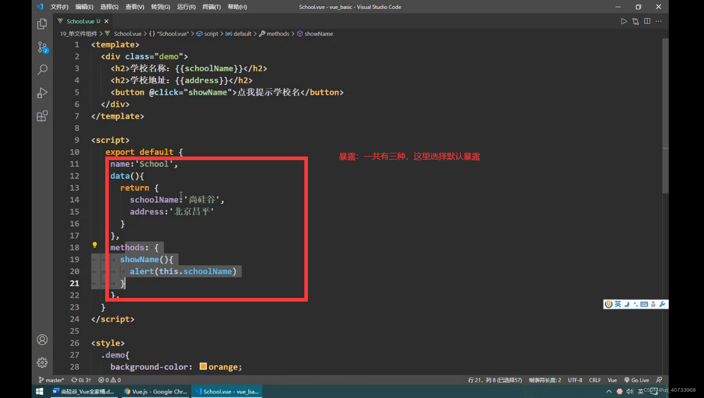Switch to the Word taskbar window

(84, 392)
